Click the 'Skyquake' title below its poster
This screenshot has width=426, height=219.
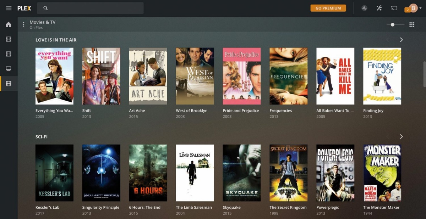[x=232, y=207]
